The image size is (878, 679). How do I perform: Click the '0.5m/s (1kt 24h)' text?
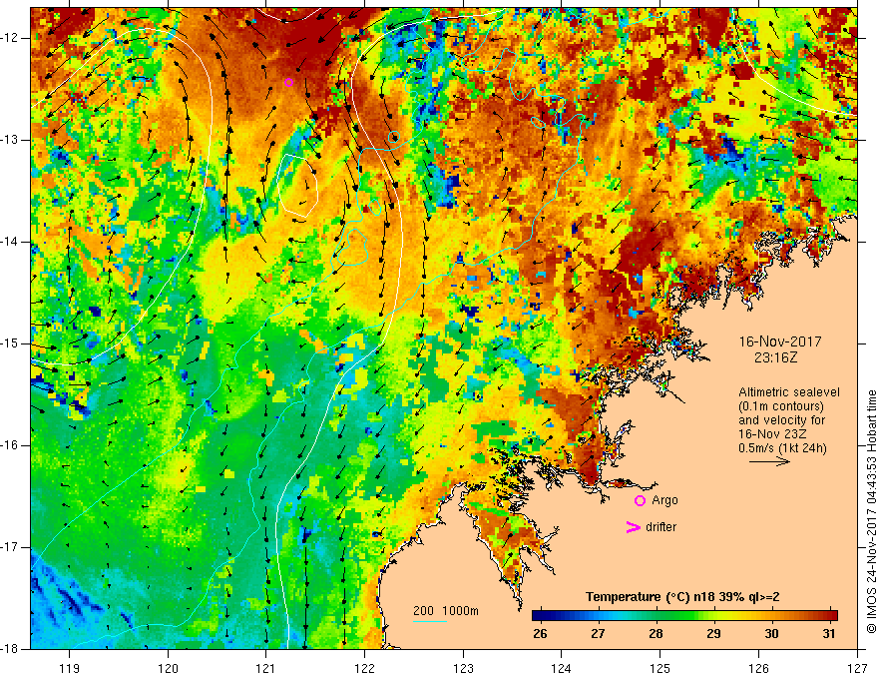click(782, 448)
